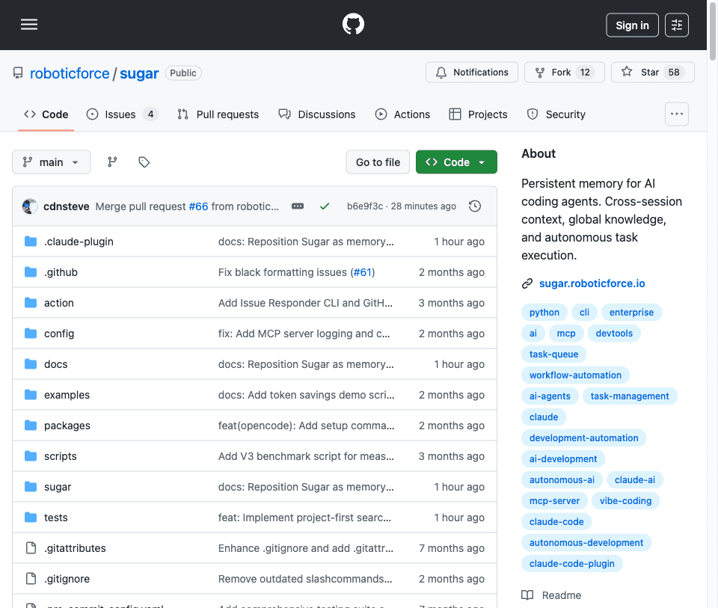Select the autonomous-development topic tag

coord(586,543)
